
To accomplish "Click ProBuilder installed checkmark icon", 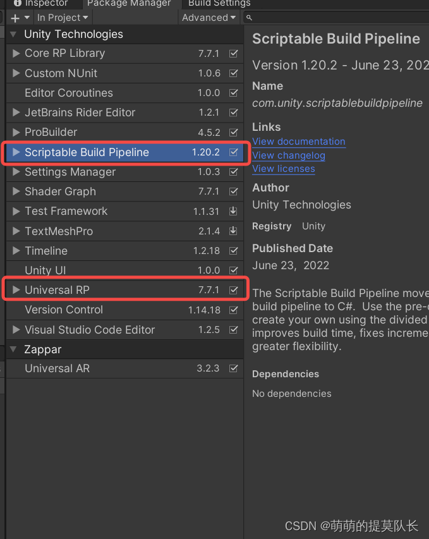I will click(233, 132).
